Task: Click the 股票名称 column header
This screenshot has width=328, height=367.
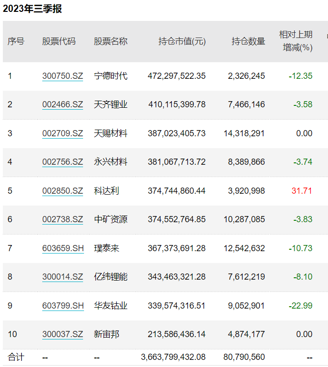Action: click(x=111, y=41)
